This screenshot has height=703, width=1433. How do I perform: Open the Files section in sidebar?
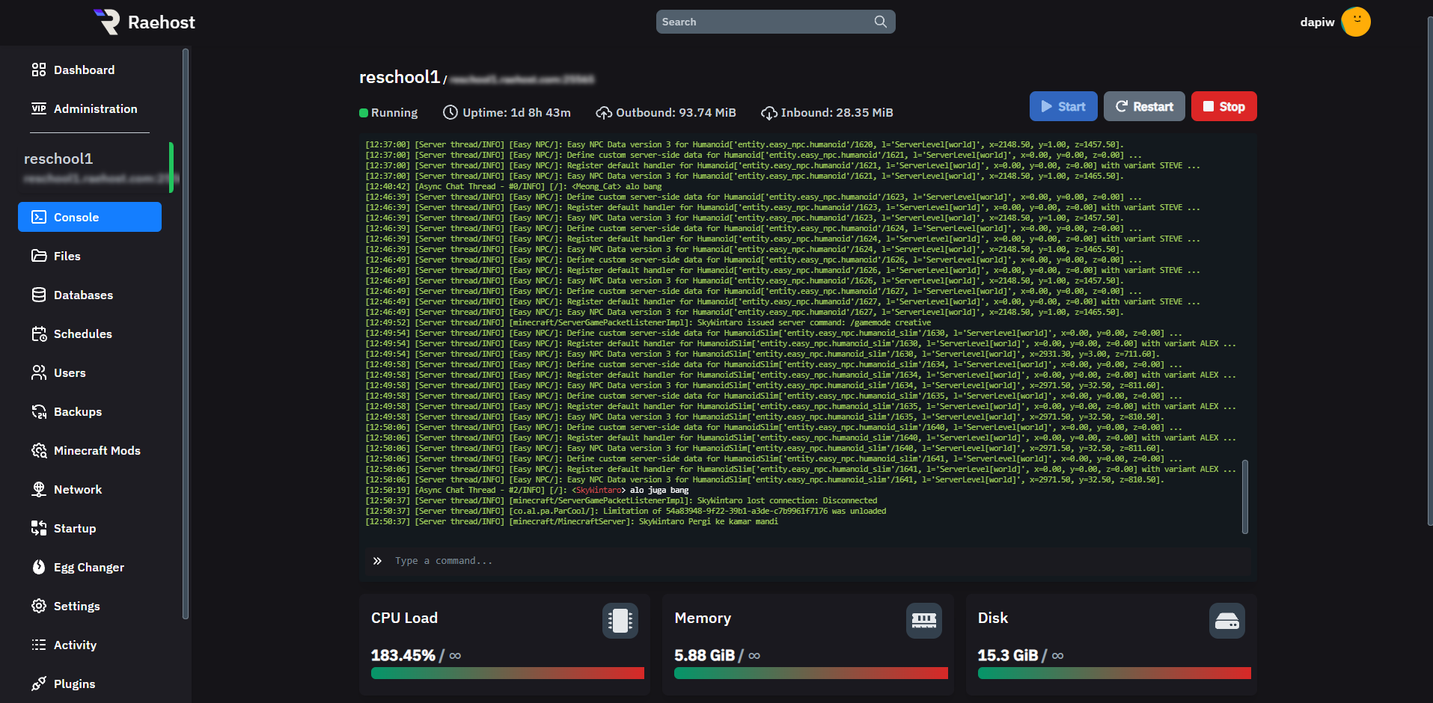point(67,256)
